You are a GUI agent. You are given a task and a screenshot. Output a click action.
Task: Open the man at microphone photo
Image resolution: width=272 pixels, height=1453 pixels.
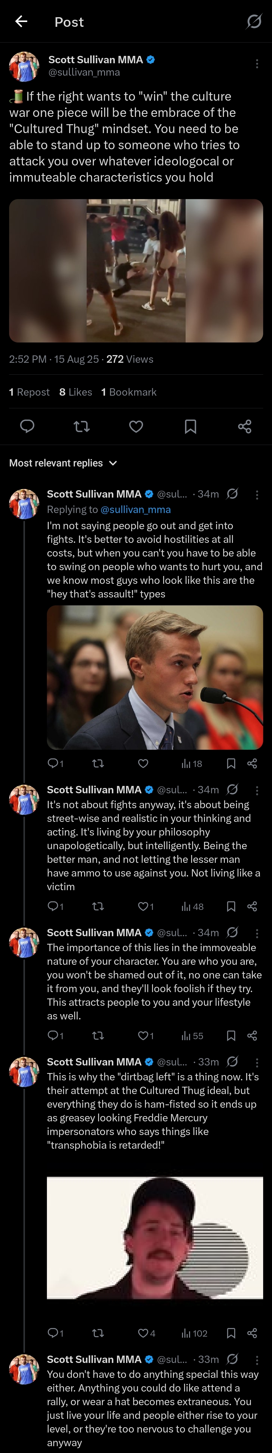(x=155, y=677)
